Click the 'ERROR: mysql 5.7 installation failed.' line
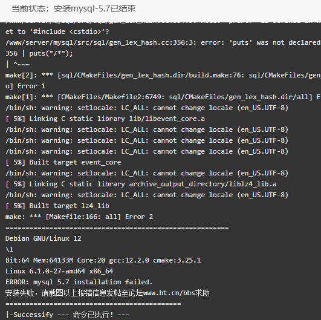Image resolution: width=321 pixels, height=320 pixels. pos(79,282)
